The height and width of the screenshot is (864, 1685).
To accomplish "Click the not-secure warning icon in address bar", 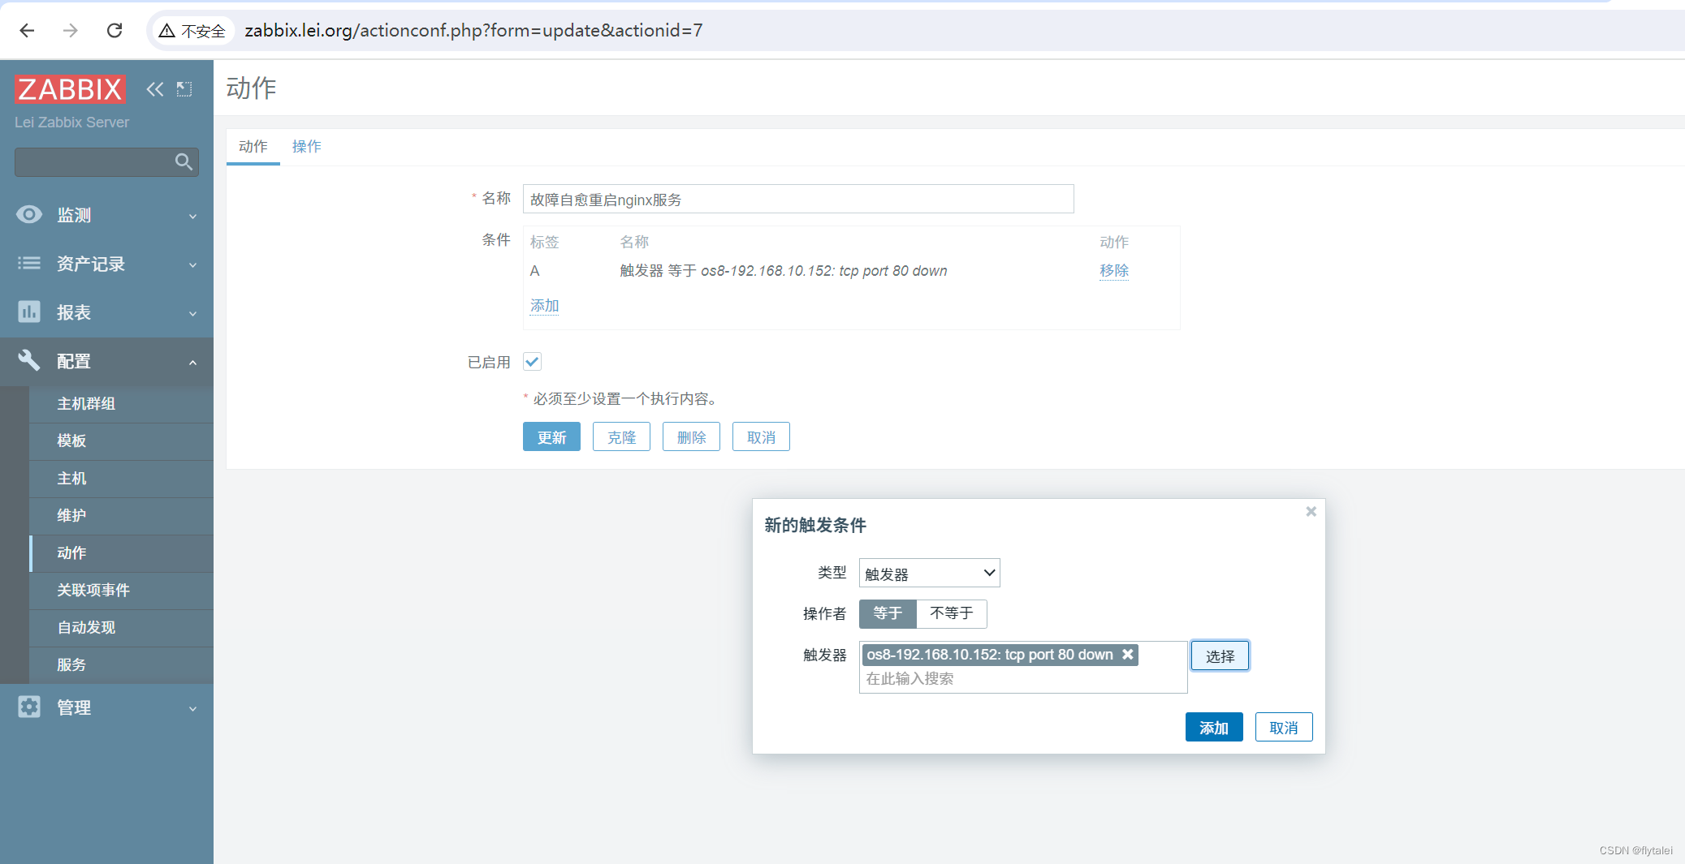I will click(167, 31).
